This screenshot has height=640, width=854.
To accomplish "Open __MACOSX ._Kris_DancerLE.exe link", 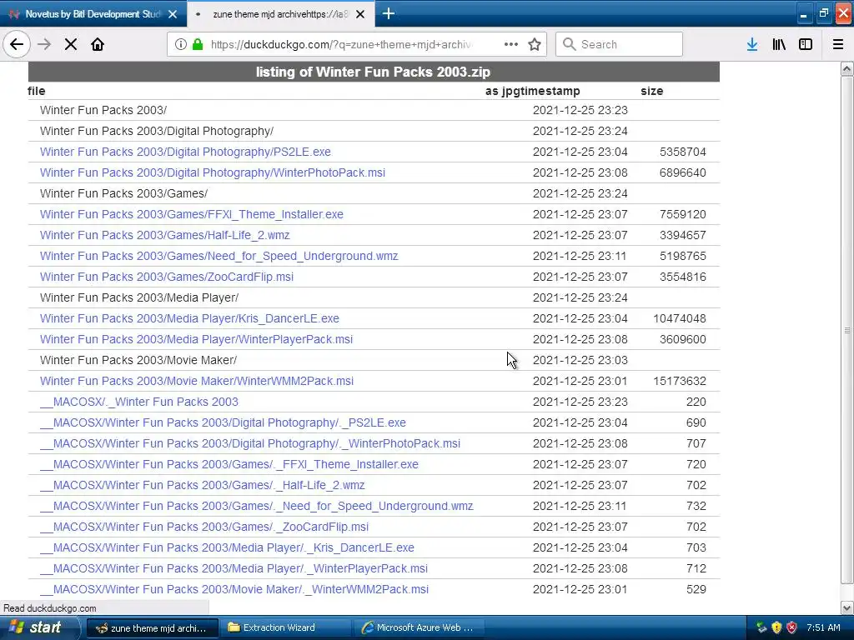I will pyautogui.click(x=227, y=547).
